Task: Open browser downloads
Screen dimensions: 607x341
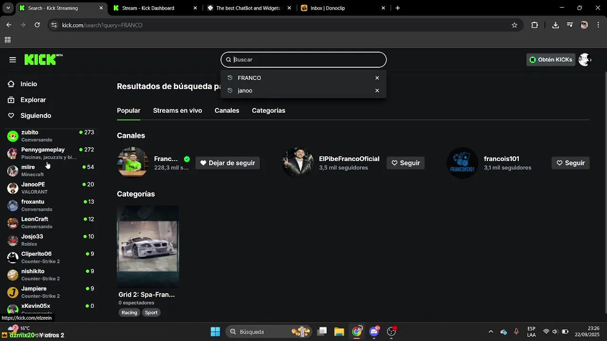Action: pyautogui.click(x=555, y=25)
